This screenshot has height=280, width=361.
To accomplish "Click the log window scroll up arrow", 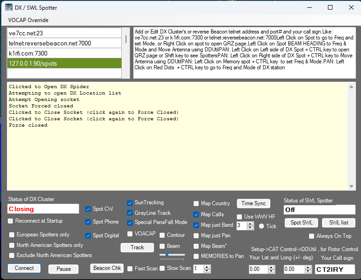I will (351, 87).
